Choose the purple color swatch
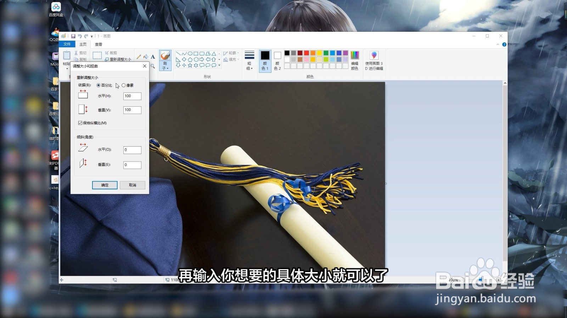 [x=345, y=53]
